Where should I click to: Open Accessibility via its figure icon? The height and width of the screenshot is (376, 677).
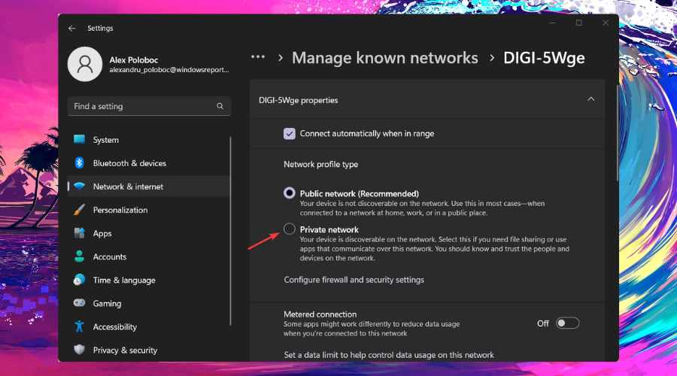(x=79, y=326)
